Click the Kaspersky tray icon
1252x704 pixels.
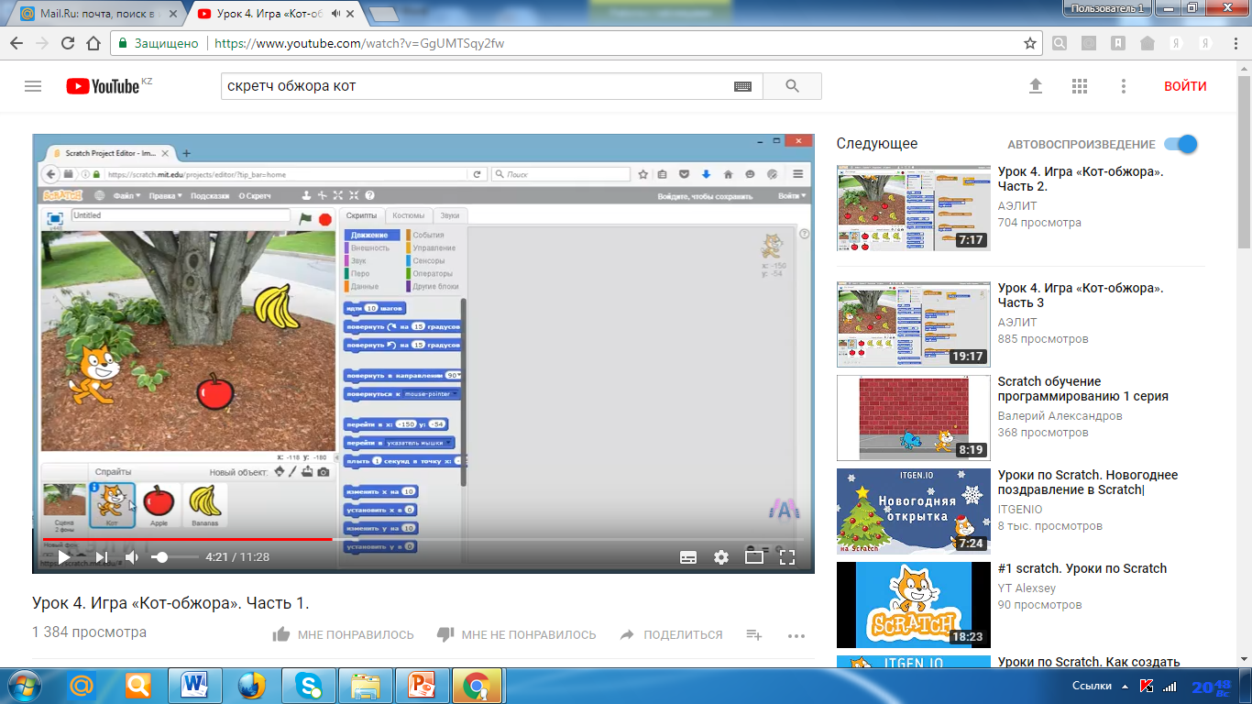pyautogui.click(x=1147, y=686)
